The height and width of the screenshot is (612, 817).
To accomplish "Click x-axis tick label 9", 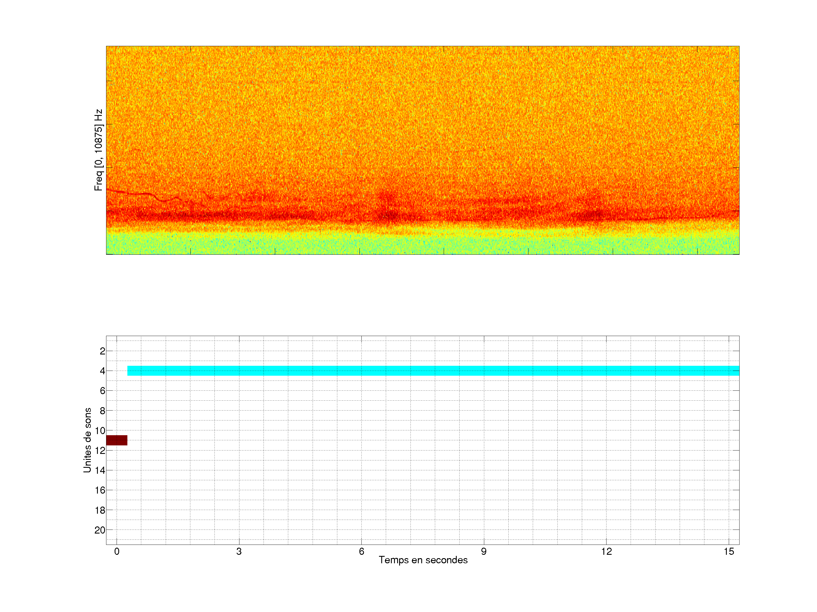I will (483, 551).
